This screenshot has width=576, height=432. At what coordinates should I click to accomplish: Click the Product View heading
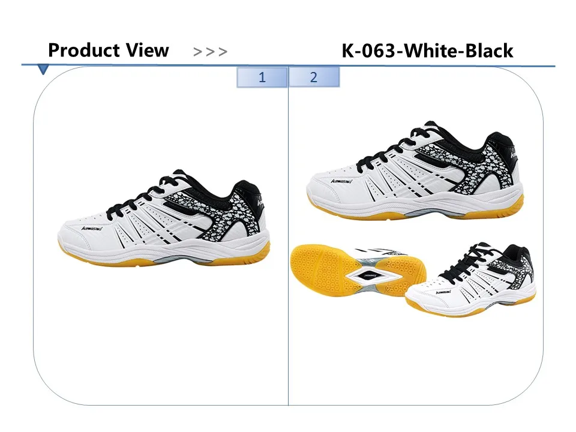click(109, 50)
